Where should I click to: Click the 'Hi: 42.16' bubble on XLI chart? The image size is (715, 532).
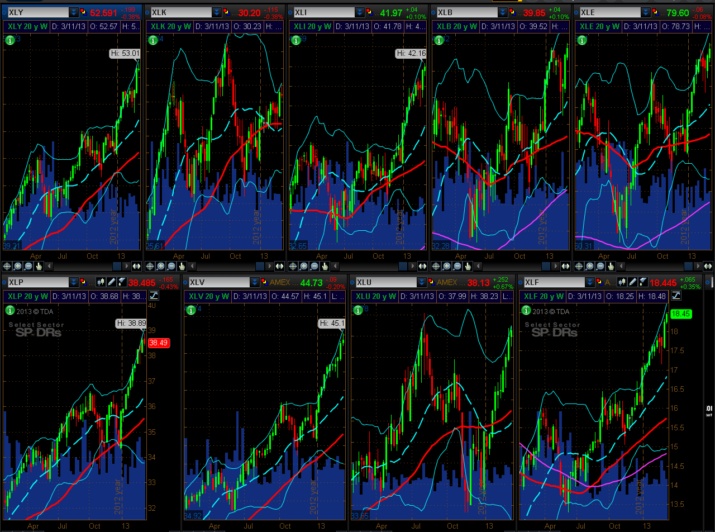pos(411,54)
